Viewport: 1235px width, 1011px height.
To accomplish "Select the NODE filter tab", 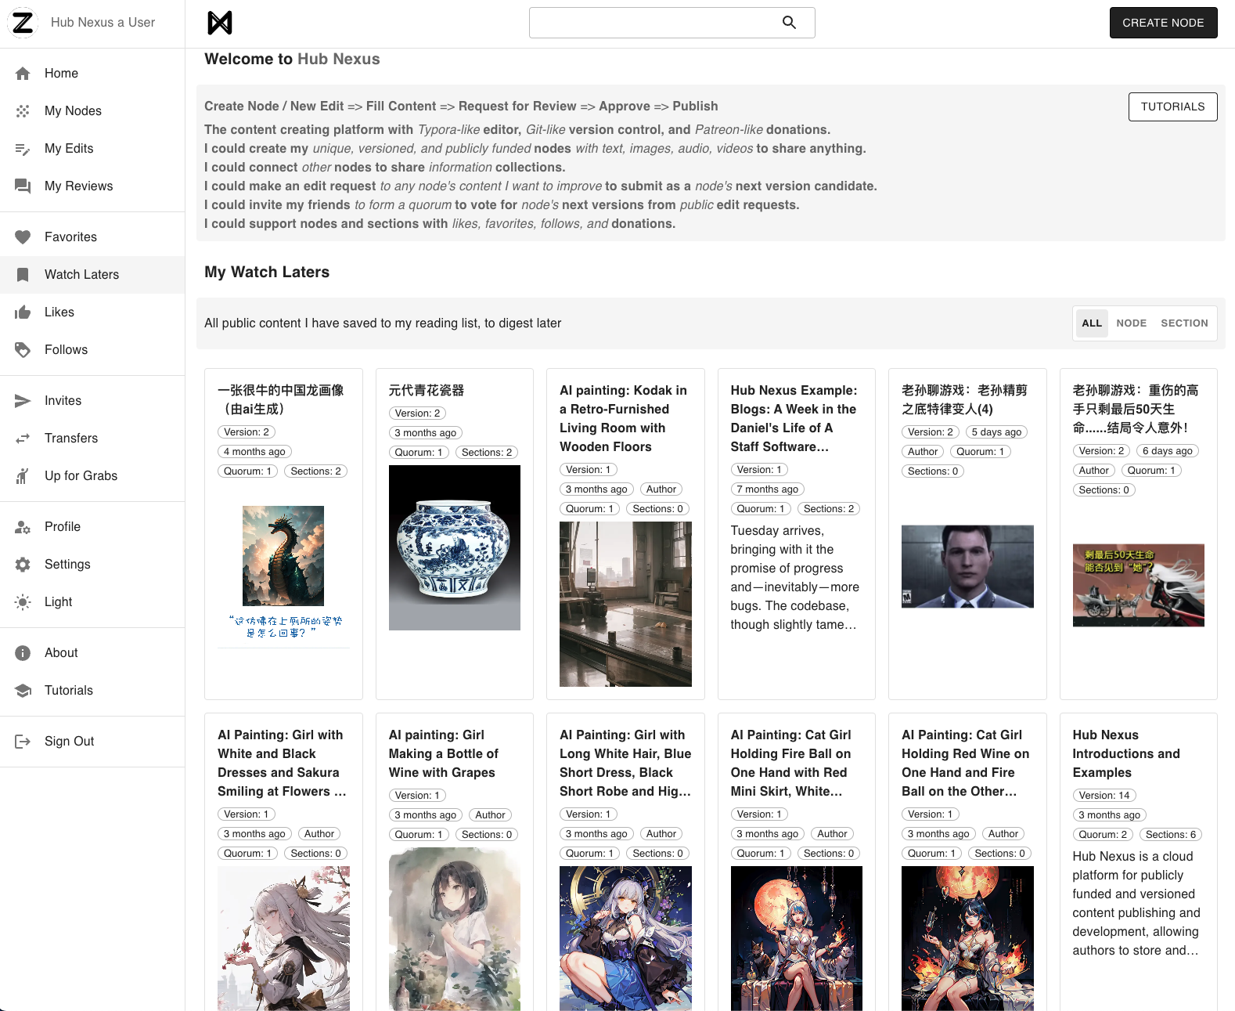I will pos(1131,323).
